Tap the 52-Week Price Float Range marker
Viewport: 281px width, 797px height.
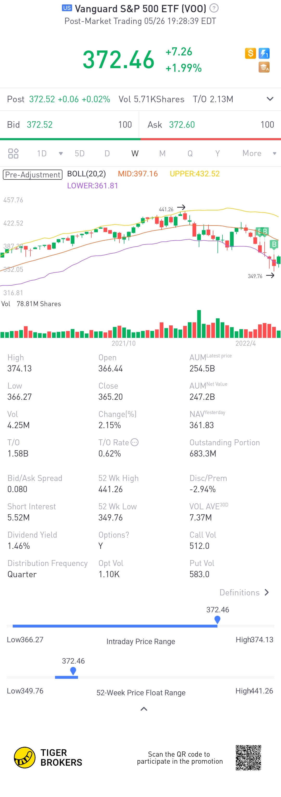pyautogui.click(x=73, y=671)
